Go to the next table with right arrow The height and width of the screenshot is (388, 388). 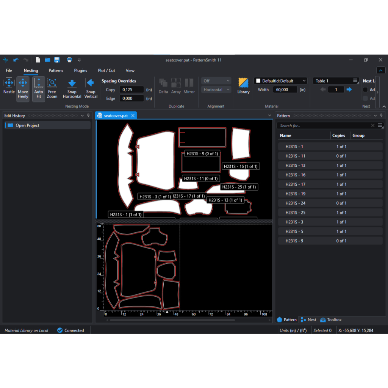tap(349, 90)
